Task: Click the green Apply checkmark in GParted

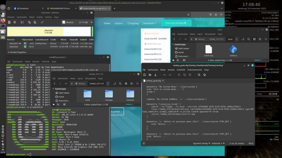Action: point(42,22)
